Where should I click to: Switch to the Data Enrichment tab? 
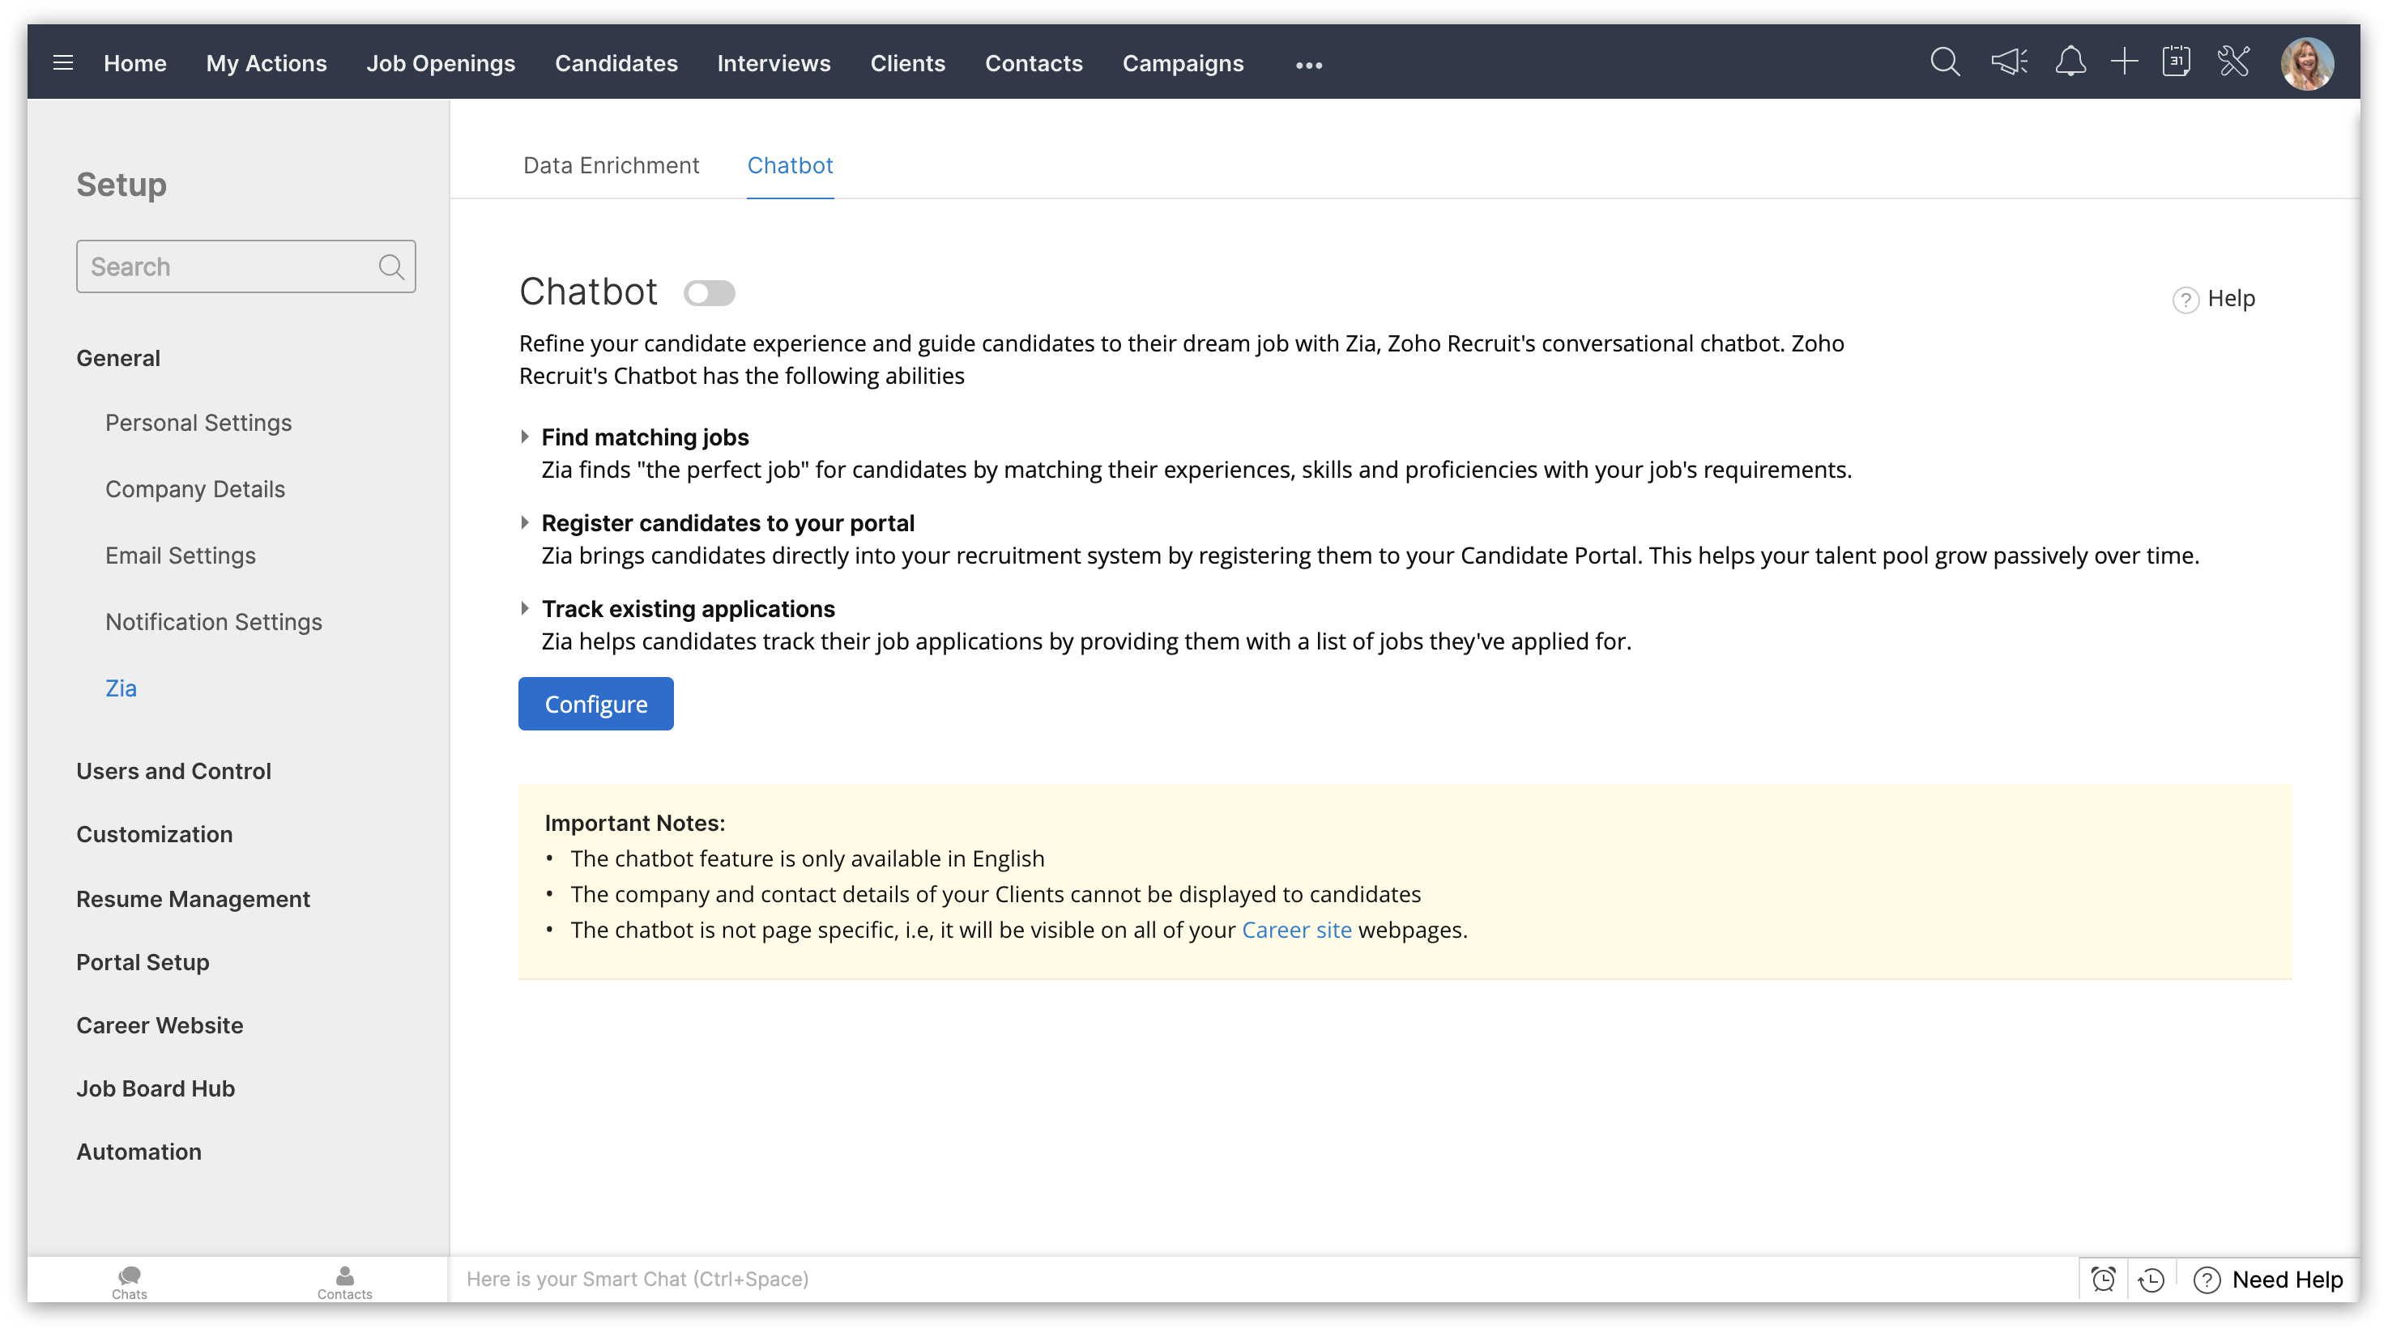point(611,165)
